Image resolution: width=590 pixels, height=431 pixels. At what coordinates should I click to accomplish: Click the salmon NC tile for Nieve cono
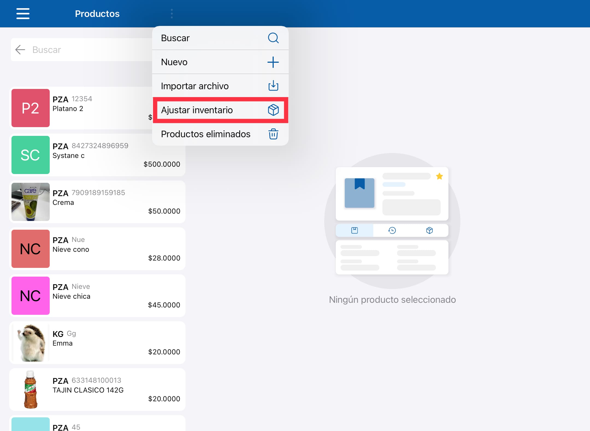tap(31, 249)
